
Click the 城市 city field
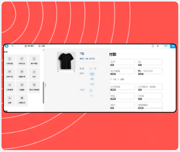122,105
